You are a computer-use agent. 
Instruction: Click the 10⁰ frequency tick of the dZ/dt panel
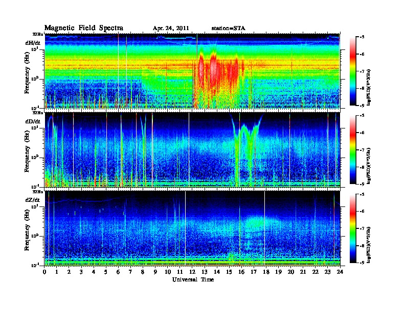point(35,236)
